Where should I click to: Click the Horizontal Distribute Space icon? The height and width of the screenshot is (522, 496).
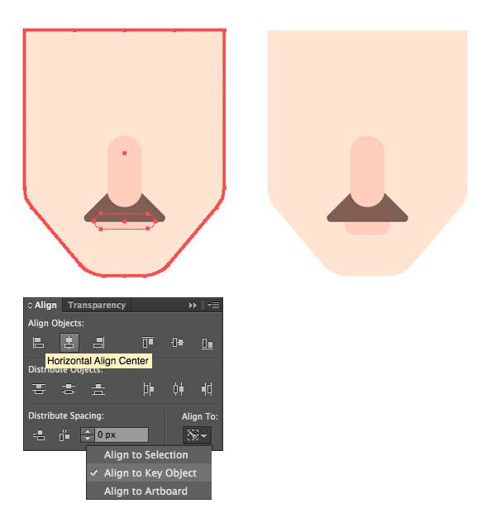pyautogui.click(x=64, y=435)
